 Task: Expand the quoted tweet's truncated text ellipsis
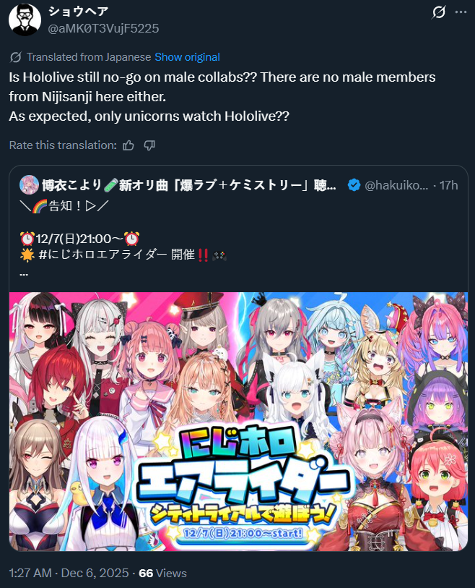[24, 273]
